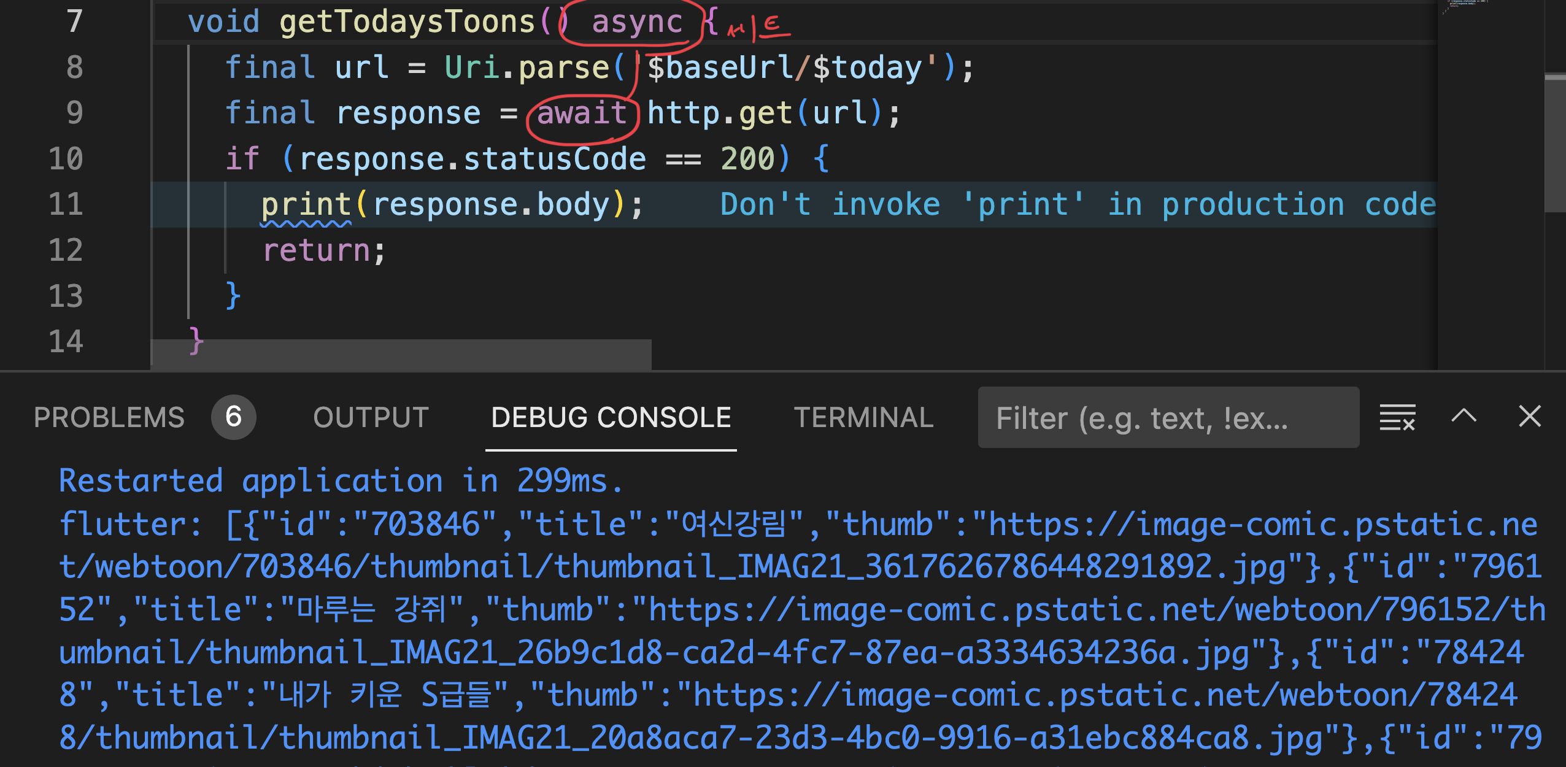Click the horizontal editor scrollbar
1566x767 pixels.
[x=402, y=355]
